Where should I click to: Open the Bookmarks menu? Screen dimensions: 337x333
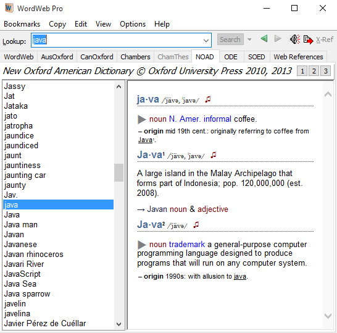(x=22, y=24)
